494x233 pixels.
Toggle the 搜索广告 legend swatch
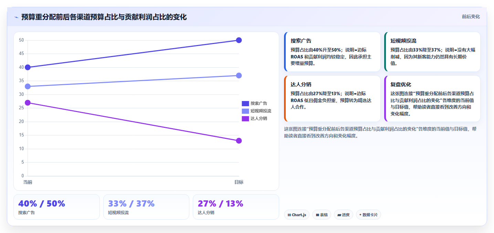[245, 103]
